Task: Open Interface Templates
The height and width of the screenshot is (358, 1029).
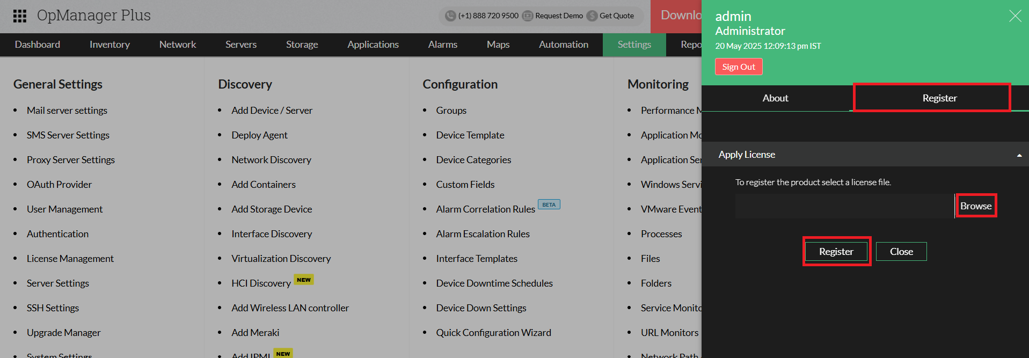Action: 477,259
